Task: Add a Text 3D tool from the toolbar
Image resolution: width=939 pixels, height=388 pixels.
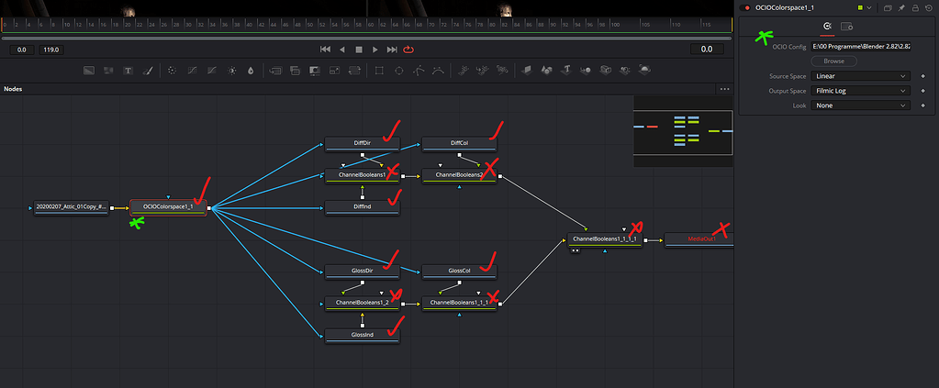Action: click(566, 70)
